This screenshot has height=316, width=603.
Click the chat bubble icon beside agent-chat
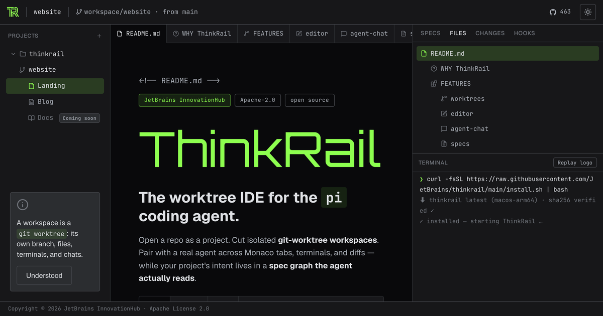[x=444, y=129]
